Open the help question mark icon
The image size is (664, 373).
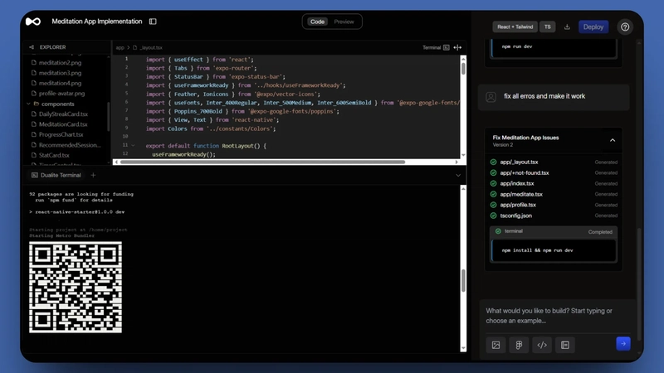pyautogui.click(x=625, y=27)
